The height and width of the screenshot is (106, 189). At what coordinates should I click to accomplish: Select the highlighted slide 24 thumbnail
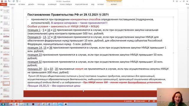pyautogui.click(x=6, y=83)
